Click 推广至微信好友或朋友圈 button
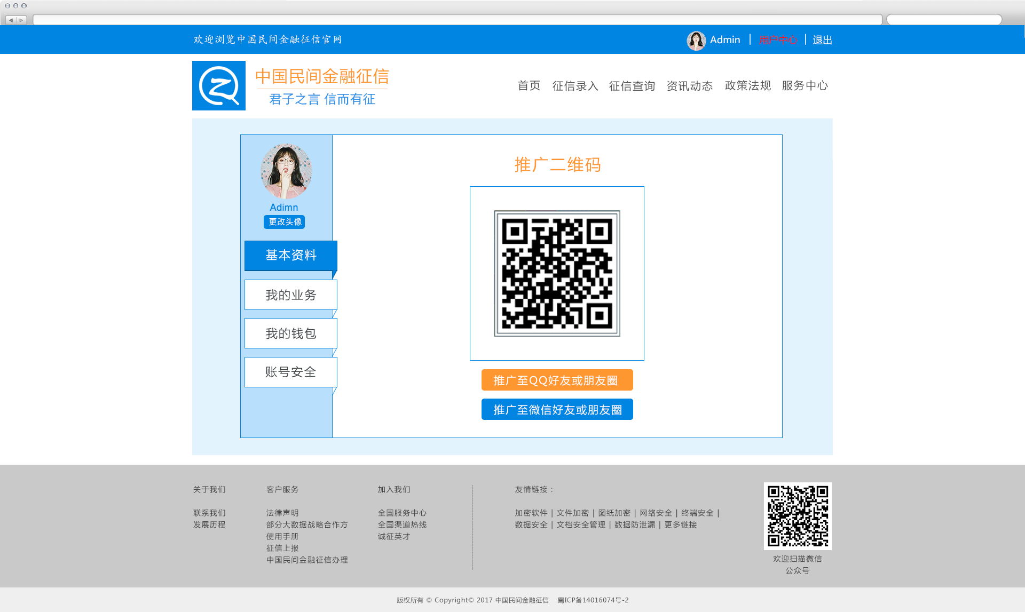The image size is (1025, 612). (557, 409)
